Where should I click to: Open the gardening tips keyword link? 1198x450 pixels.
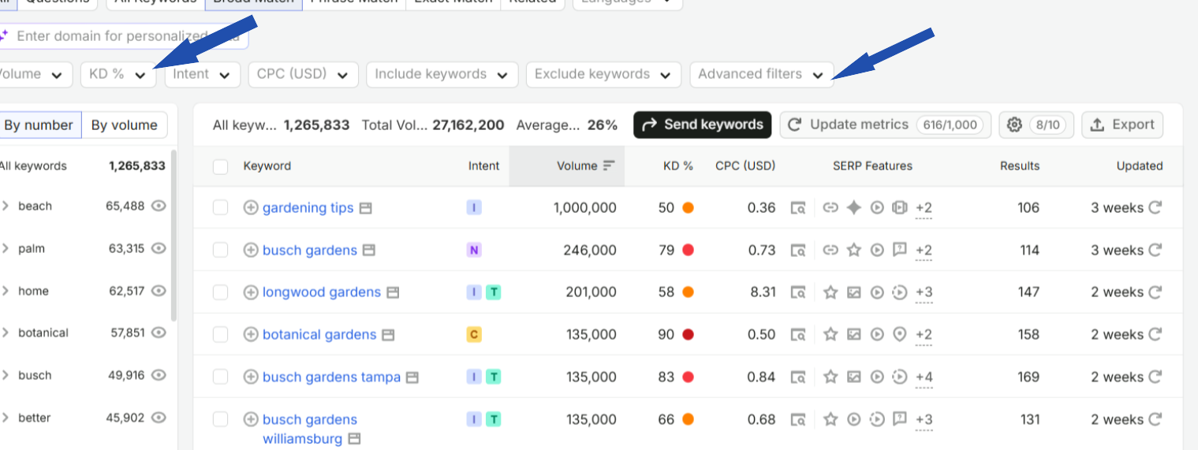pyautogui.click(x=308, y=208)
